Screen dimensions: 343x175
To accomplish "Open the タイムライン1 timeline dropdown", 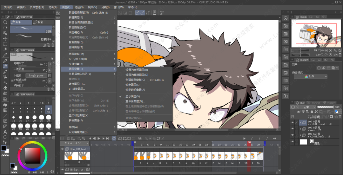I will [75, 143].
